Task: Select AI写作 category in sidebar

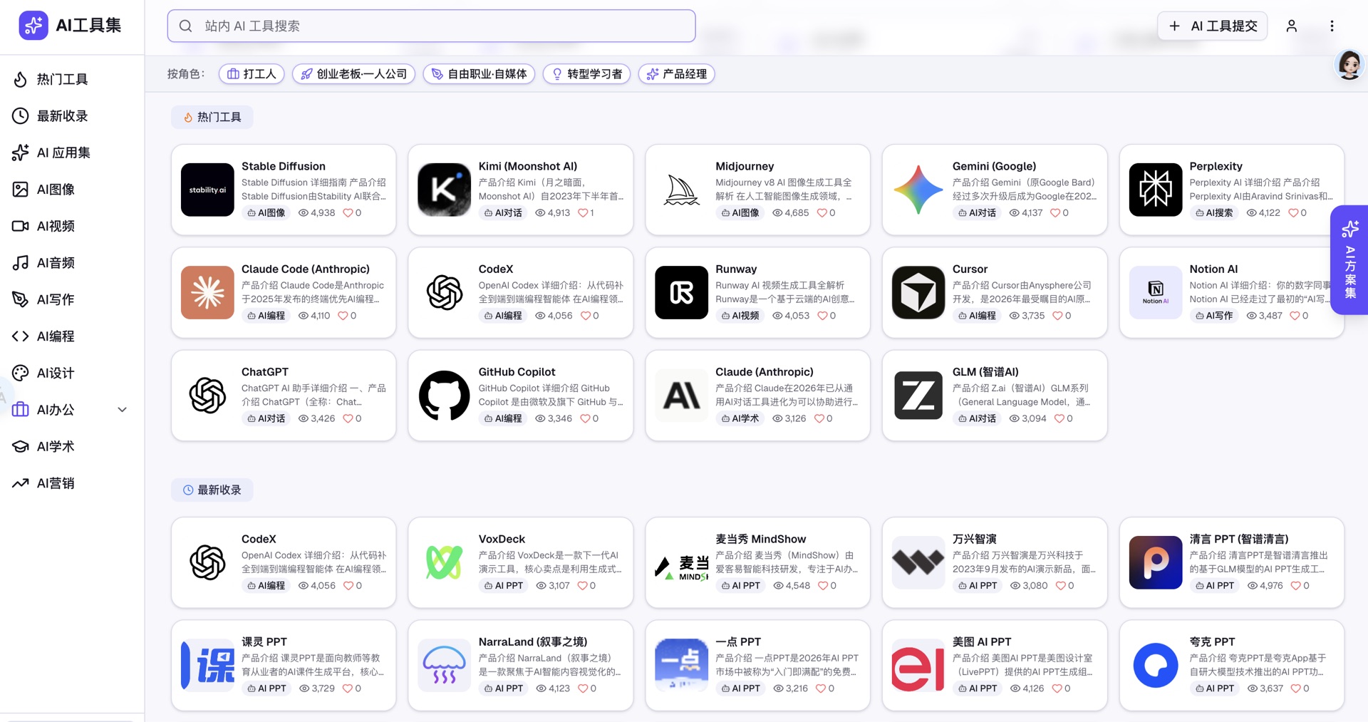Action: (71, 299)
